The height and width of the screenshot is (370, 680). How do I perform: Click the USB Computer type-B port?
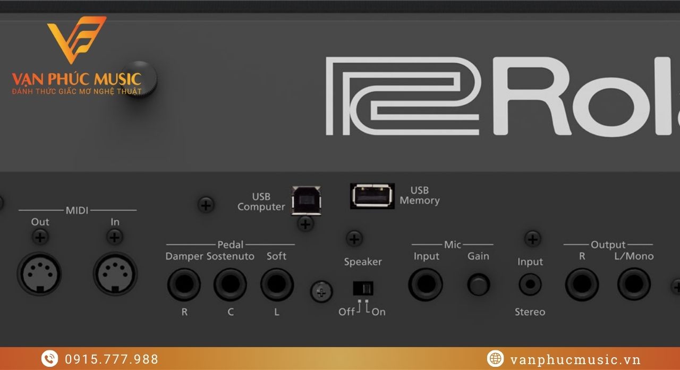pyautogui.click(x=306, y=200)
